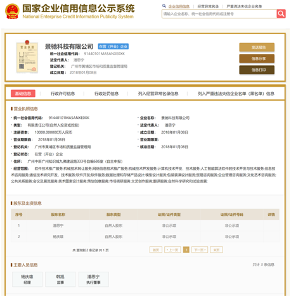Click the 证照/证件类型 column header
291x297 pixels.
pyautogui.click(x=169, y=215)
